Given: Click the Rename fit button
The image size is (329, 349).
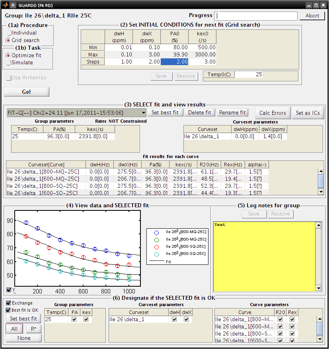Looking at the screenshot, I should click(232, 113).
